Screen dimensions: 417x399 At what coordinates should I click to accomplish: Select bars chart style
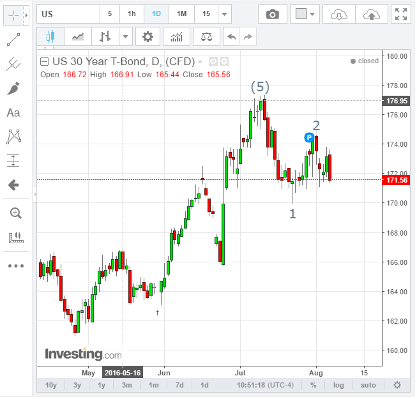pos(105,36)
